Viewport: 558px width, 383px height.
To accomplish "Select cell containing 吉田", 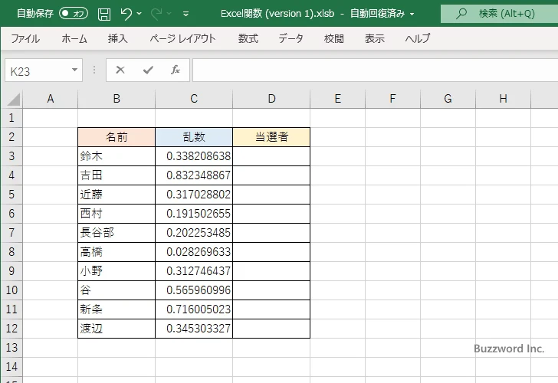I will [x=117, y=175].
